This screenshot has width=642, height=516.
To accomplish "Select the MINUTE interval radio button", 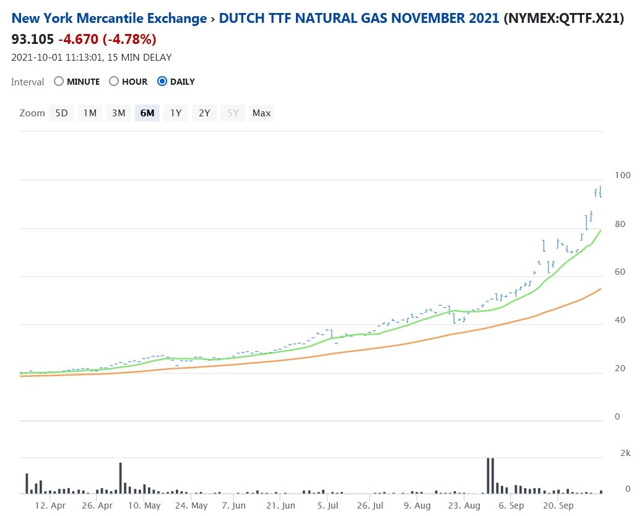I will click(59, 82).
